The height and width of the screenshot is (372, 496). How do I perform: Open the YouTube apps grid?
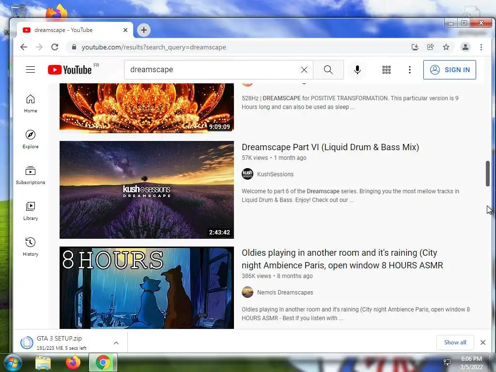[386, 70]
